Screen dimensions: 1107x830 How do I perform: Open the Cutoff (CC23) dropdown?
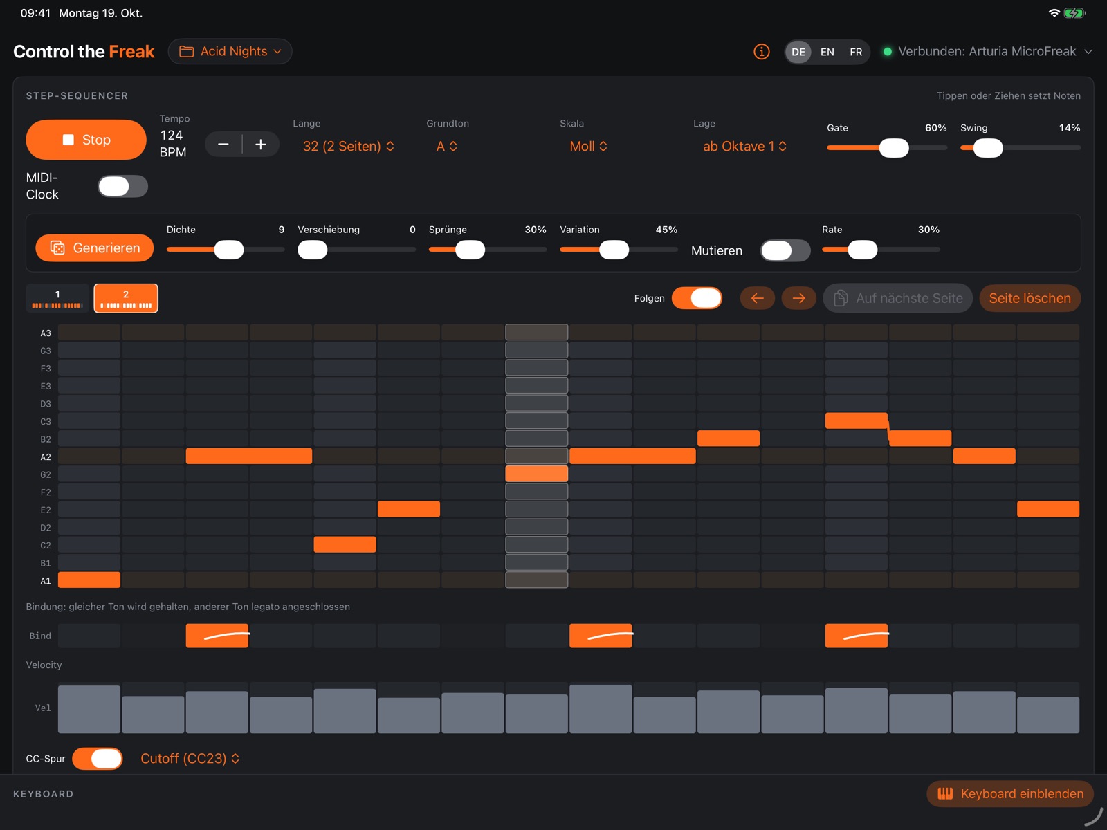click(x=190, y=759)
